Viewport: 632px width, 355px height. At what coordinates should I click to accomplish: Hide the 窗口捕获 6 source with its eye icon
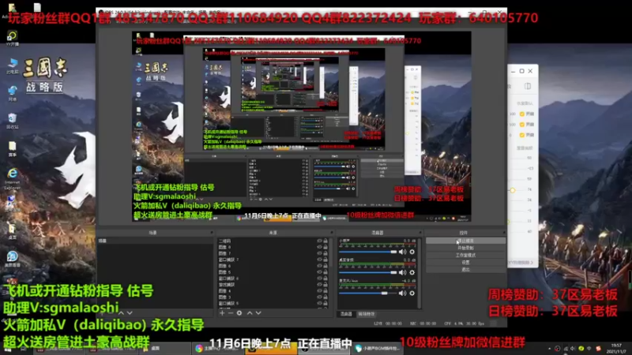coord(319,278)
